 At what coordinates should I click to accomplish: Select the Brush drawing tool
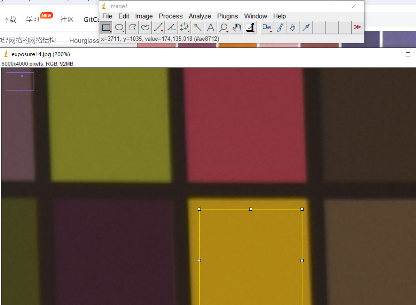(x=280, y=28)
